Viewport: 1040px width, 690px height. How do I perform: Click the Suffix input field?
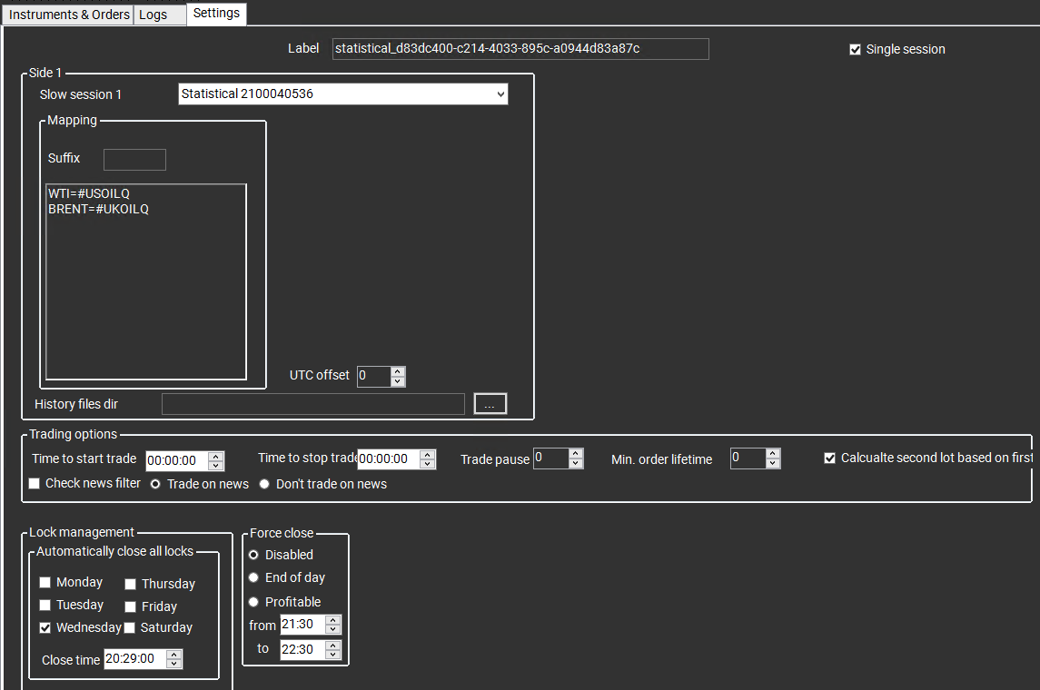point(134,160)
